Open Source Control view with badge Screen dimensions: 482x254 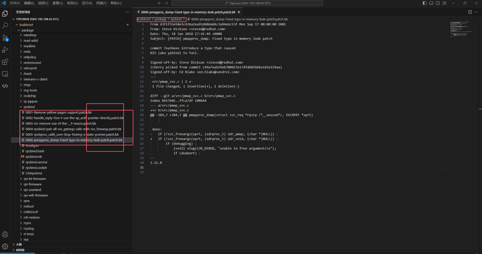click(5, 38)
